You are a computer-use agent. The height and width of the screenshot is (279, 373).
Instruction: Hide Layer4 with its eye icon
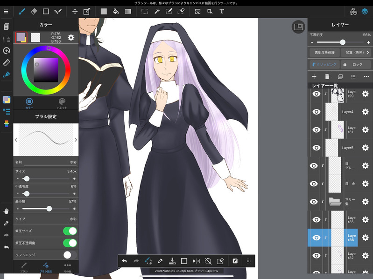tap(316, 112)
